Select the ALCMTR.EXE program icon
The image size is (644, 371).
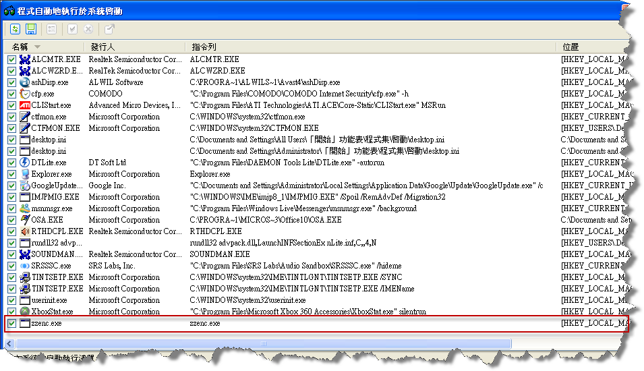[25, 59]
